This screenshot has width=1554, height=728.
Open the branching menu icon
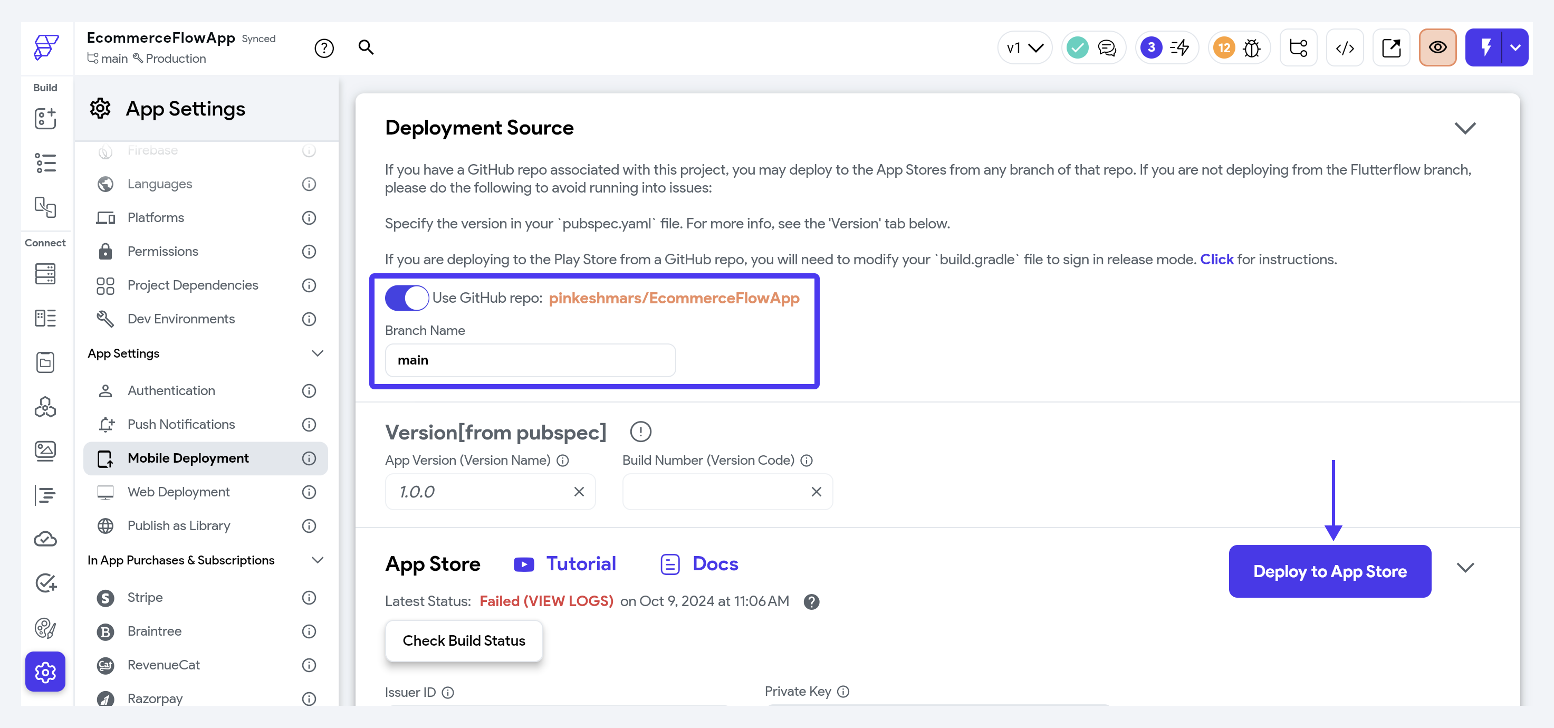click(1298, 47)
